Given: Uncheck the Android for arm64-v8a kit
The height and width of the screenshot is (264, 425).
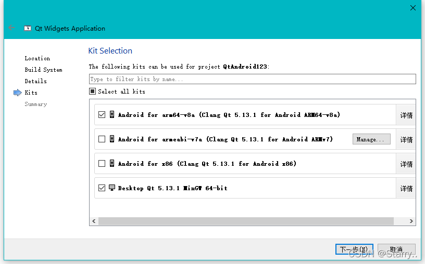Looking at the screenshot, I should coord(102,115).
